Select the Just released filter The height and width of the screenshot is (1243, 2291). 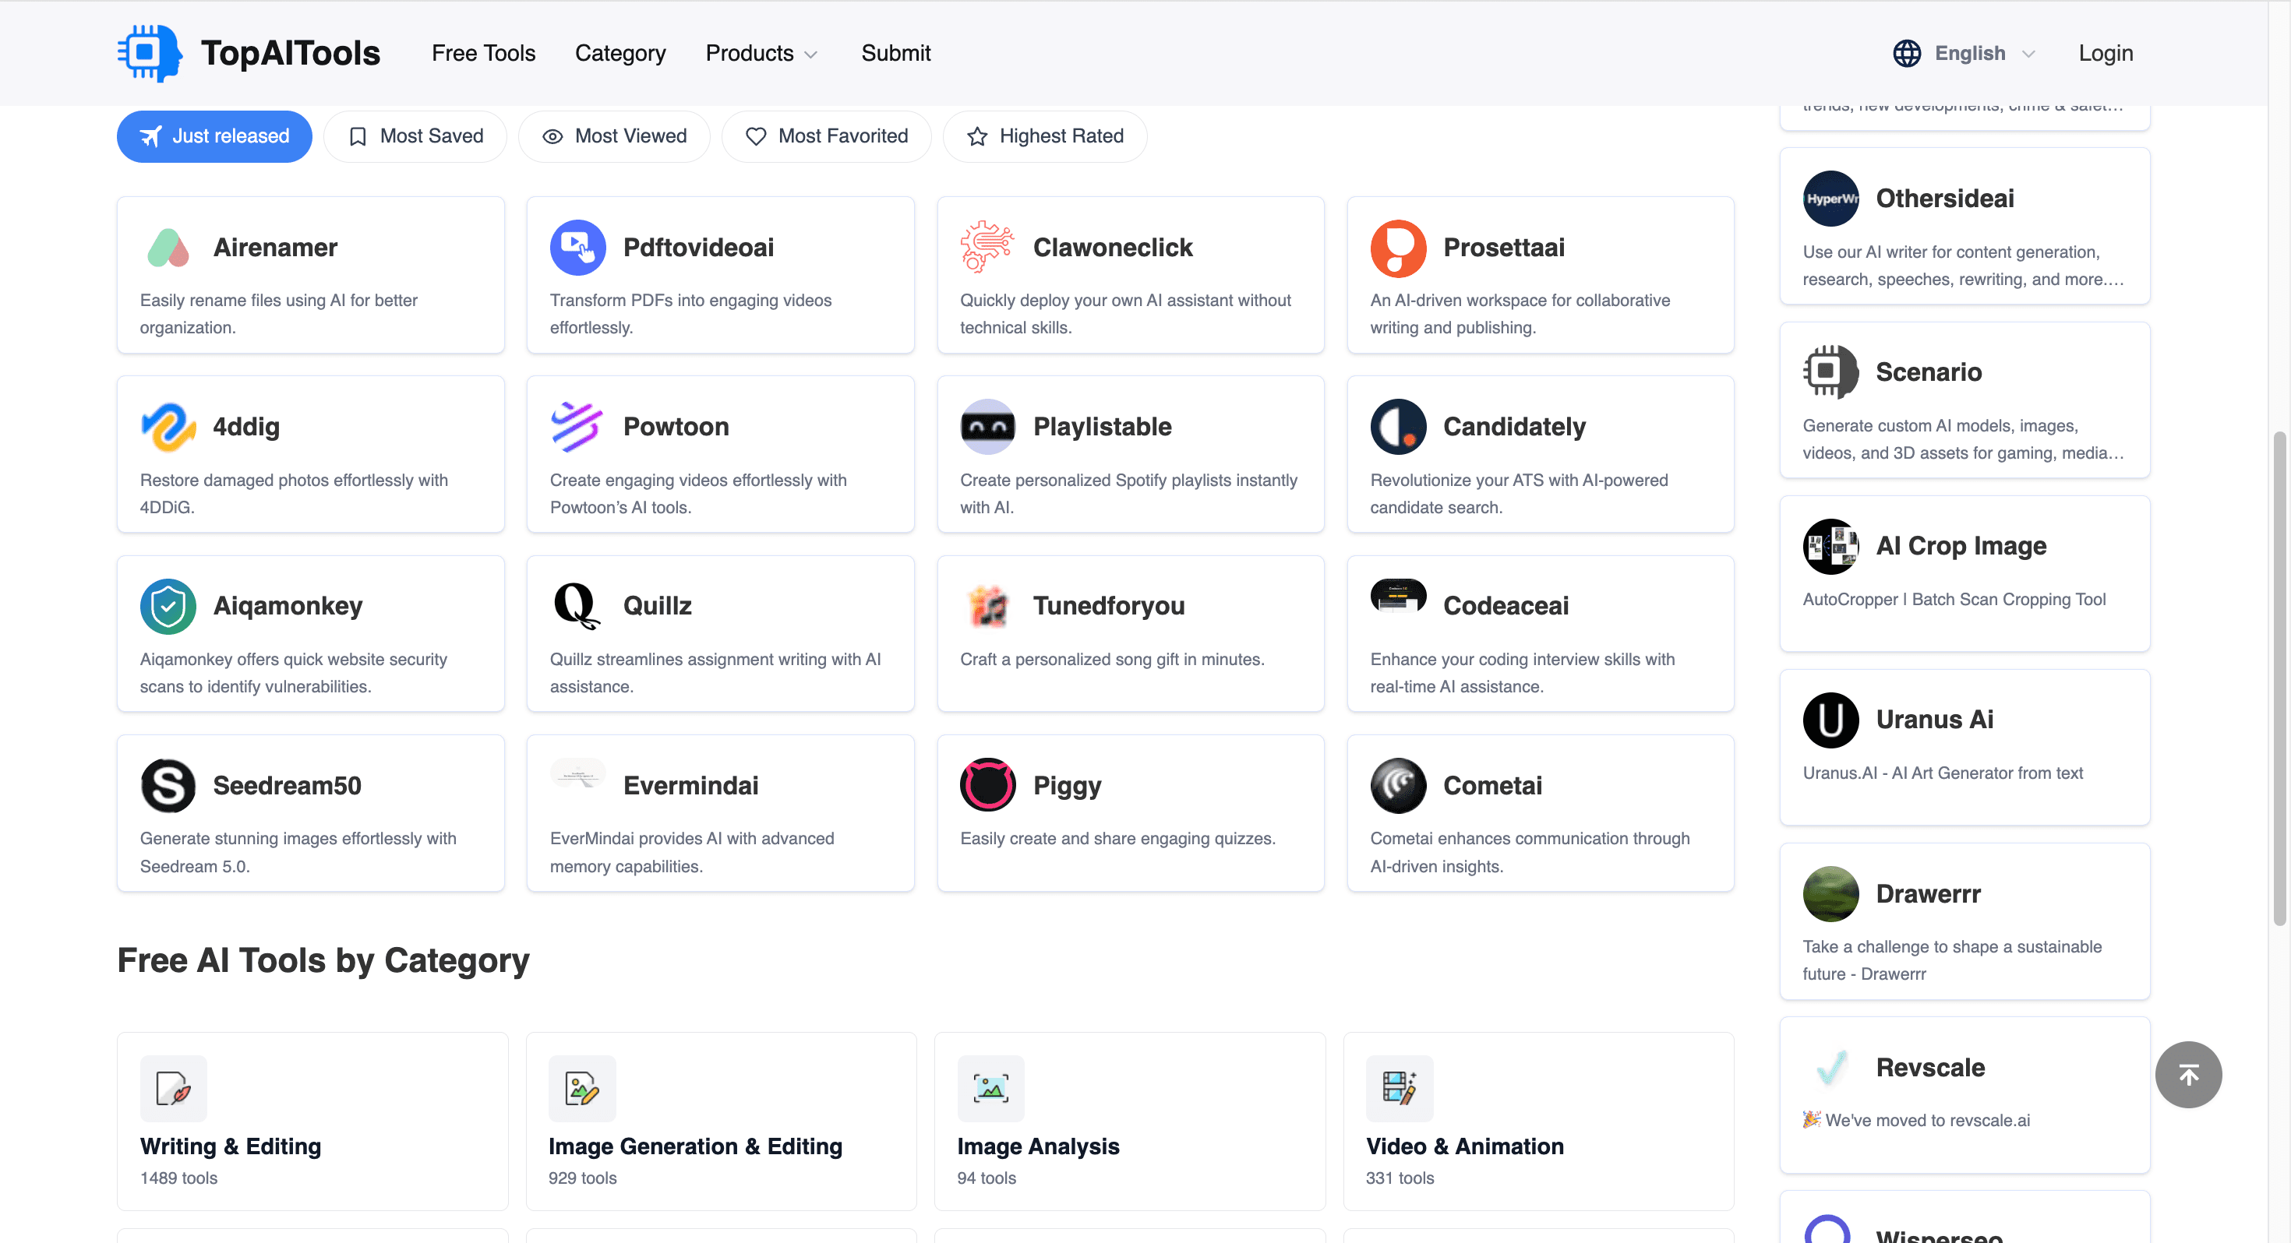[214, 137]
